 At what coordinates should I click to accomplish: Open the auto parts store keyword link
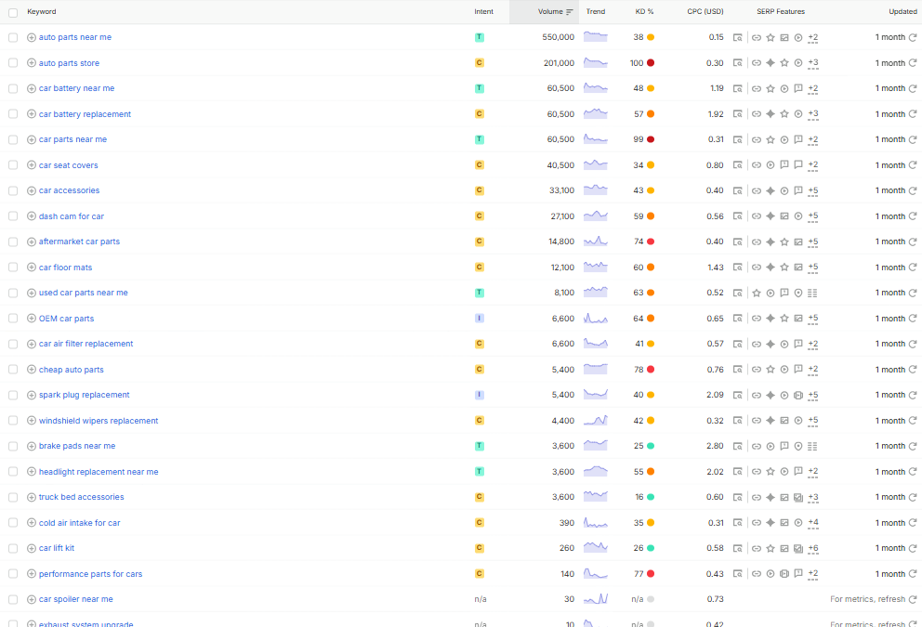(69, 63)
